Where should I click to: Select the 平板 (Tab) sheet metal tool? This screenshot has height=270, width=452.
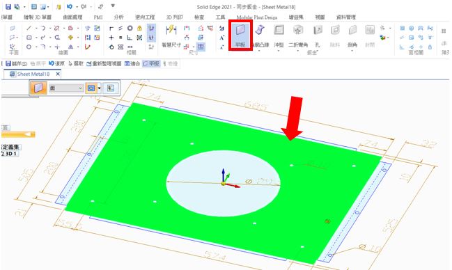coord(240,35)
